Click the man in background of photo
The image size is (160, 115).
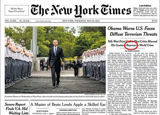pyautogui.click(x=76, y=66)
